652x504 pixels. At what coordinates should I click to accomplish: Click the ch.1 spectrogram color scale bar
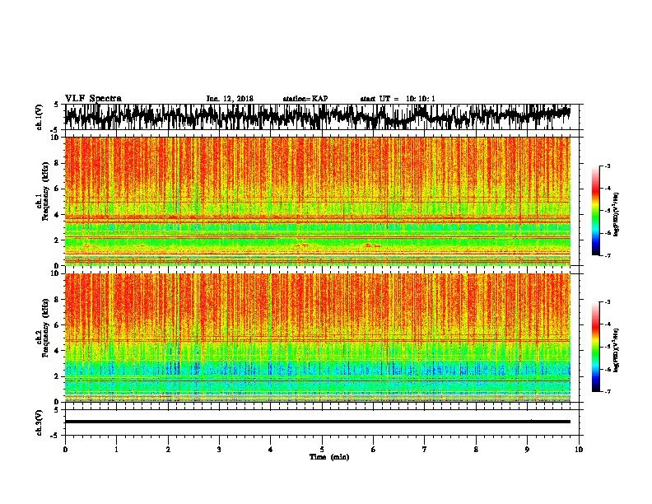(x=596, y=211)
